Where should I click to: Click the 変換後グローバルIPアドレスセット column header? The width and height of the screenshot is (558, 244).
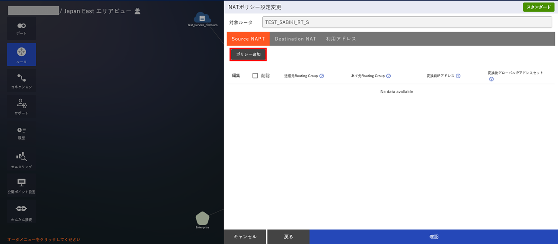point(515,73)
